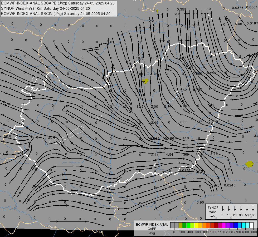The height and width of the screenshot is (237, 258).
Task: Click the 'SYNOP Wind m/s' legend label
Action: point(213,212)
